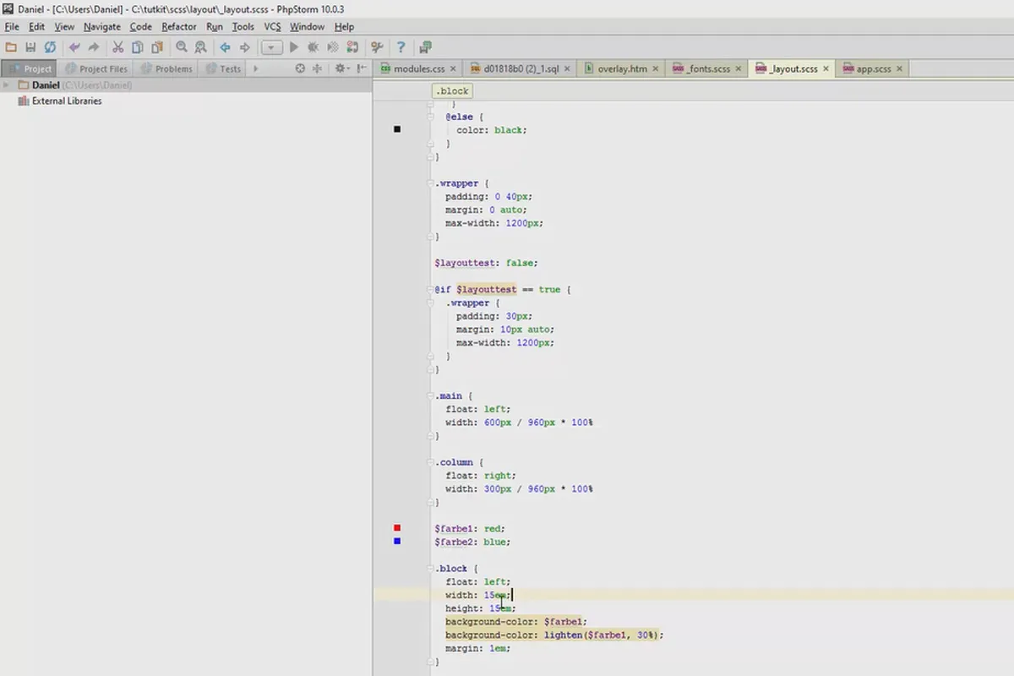Click the red $farbe1 color swatch
This screenshot has height=676, width=1014.
click(x=397, y=528)
